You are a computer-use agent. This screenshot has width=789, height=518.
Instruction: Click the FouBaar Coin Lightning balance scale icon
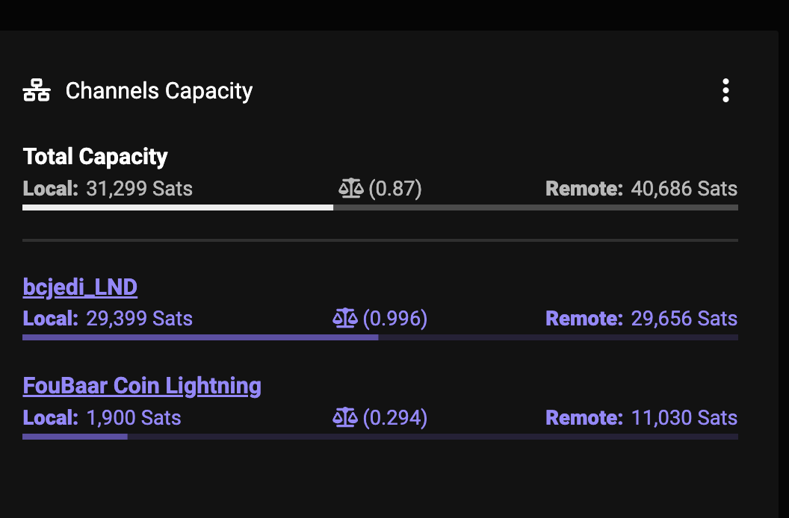[x=344, y=417]
